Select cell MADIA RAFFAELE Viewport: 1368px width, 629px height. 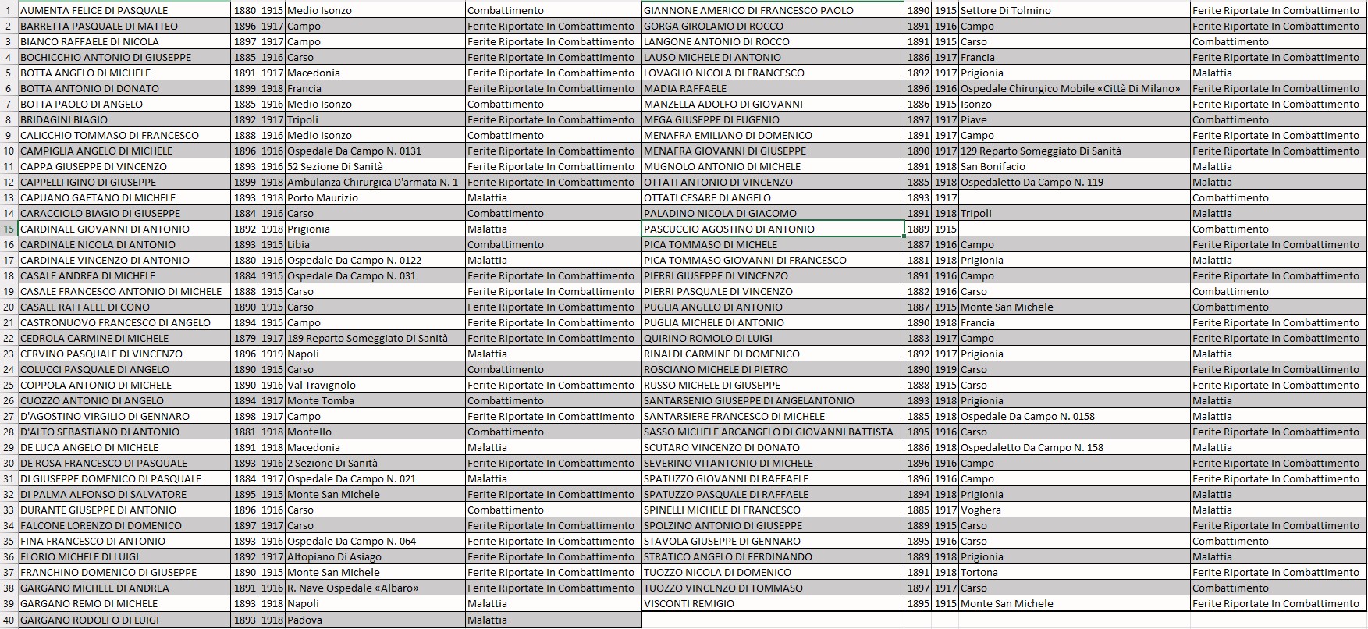click(773, 88)
